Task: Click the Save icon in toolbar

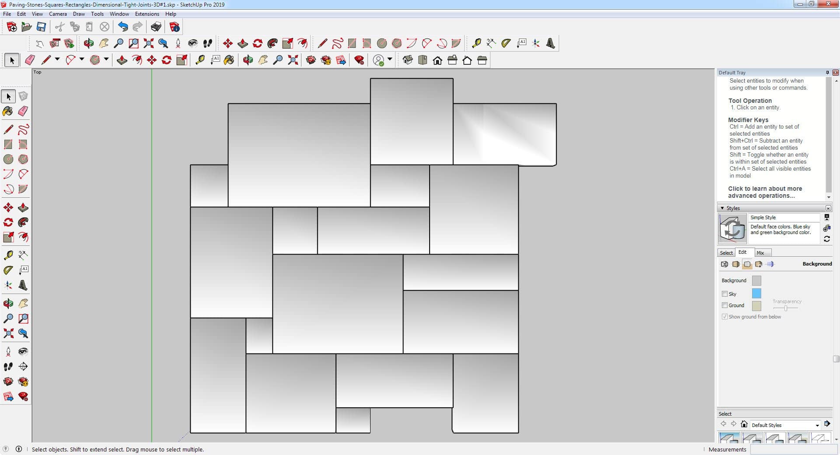Action: click(x=41, y=27)
